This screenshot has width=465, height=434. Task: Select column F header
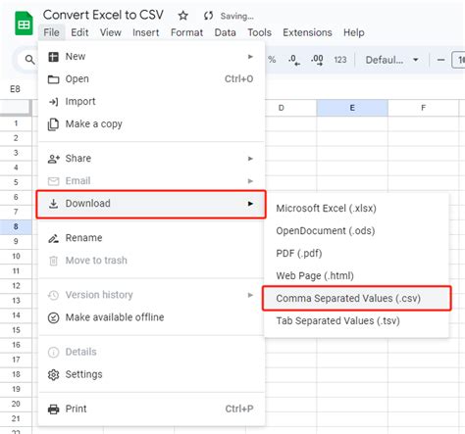click(423, 108)
